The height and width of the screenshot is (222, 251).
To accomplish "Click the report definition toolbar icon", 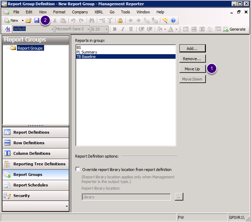I will pos(186,29).
